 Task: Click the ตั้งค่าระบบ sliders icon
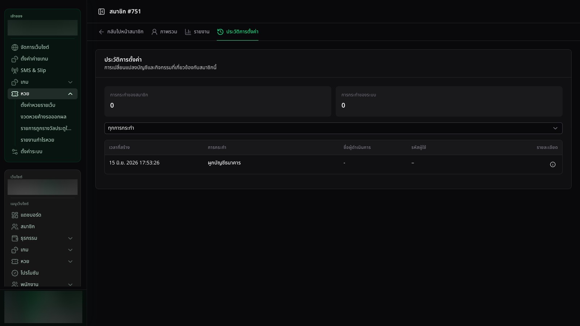point(15,152)
